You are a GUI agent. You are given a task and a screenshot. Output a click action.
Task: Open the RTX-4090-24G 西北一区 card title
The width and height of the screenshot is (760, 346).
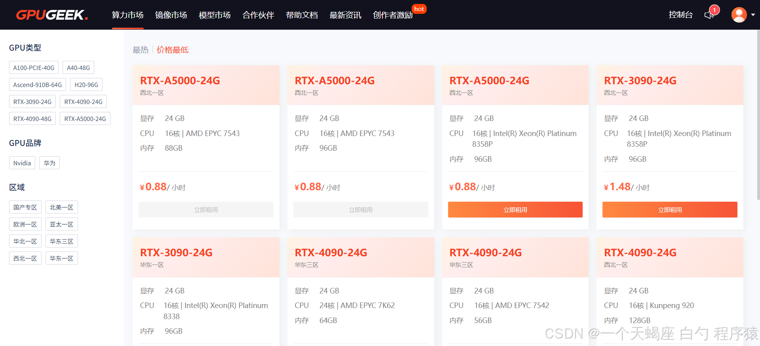click(640, 253)
